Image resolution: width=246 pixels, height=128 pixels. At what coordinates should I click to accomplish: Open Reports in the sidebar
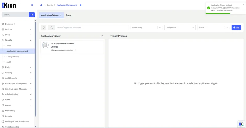coord(9,116)
